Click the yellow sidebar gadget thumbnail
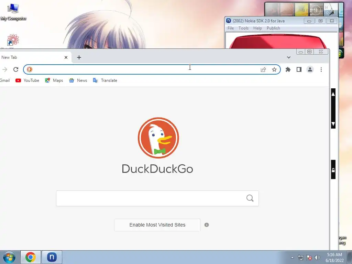The width and height of the screenshot is (352, 264). (301, 10)
